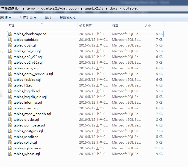
Task: Select file name tables_pointbase.sql
Action: pos(29,125)
